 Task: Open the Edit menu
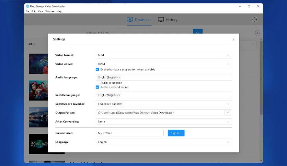(x=34, y=11)
